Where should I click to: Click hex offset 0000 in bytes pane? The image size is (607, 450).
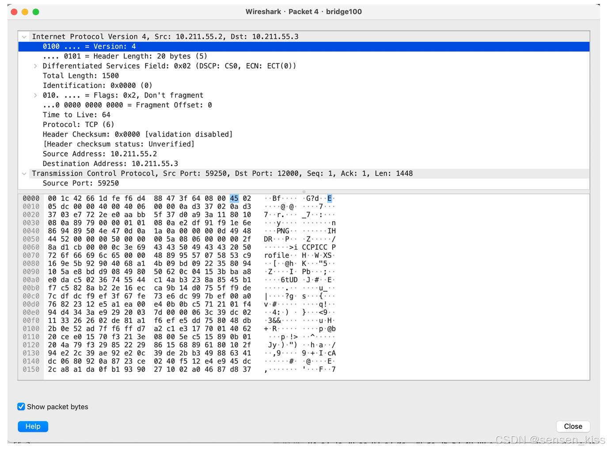pyautogui.click(x=31, y=198)
